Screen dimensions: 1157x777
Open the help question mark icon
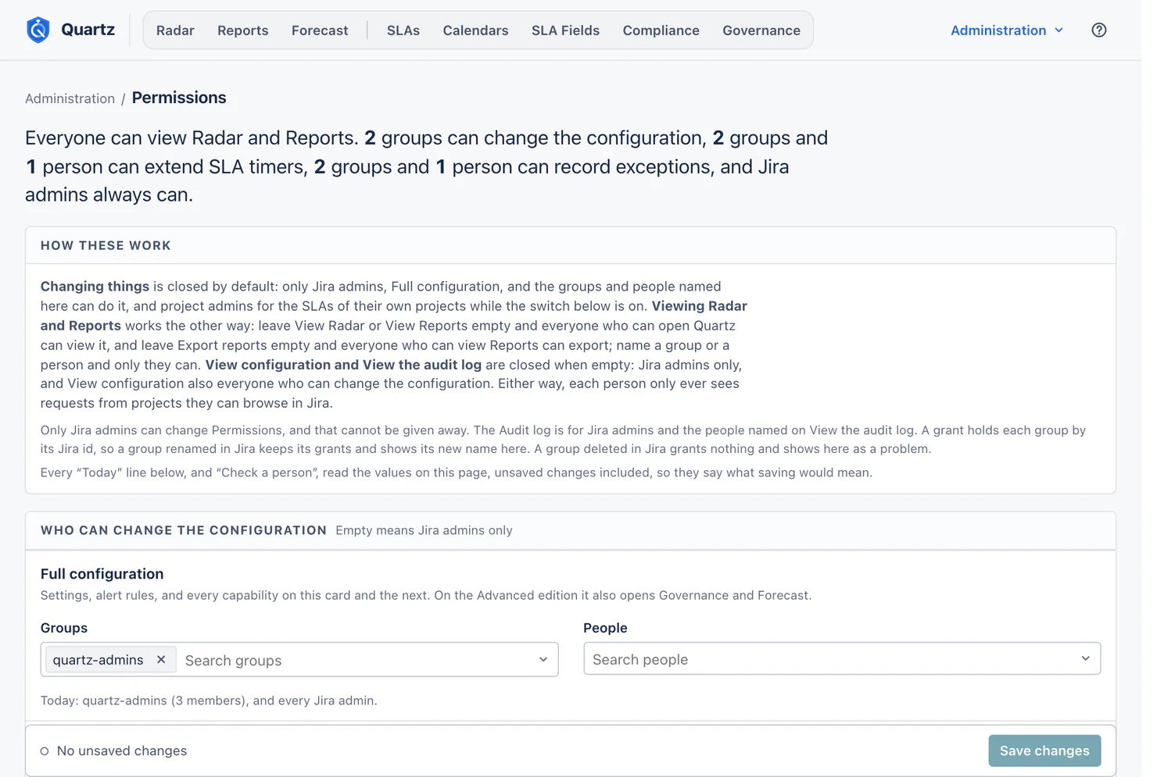coord(1098,30)
